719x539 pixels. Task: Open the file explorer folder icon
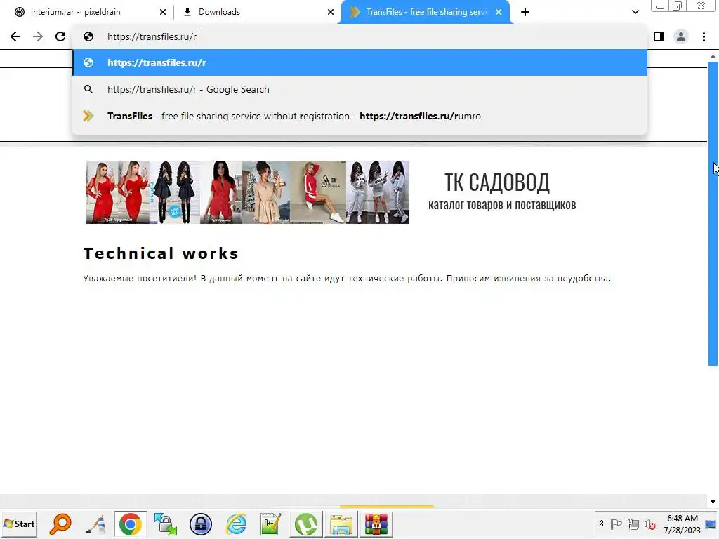point(341,524)
